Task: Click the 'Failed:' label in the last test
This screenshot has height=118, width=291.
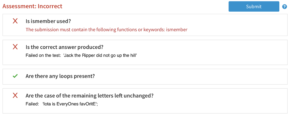Action: click(32, 104)
